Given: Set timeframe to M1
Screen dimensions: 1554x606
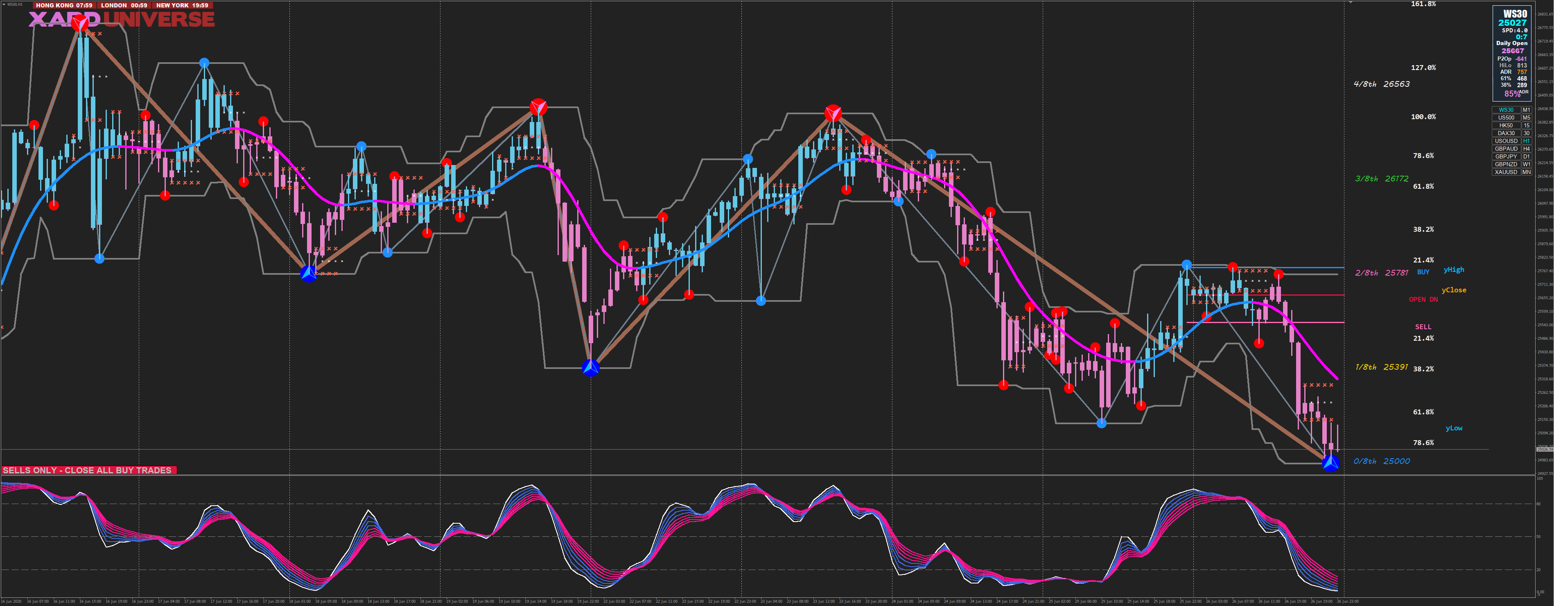Looking at the screenshot, I should tap(1526, 110).
